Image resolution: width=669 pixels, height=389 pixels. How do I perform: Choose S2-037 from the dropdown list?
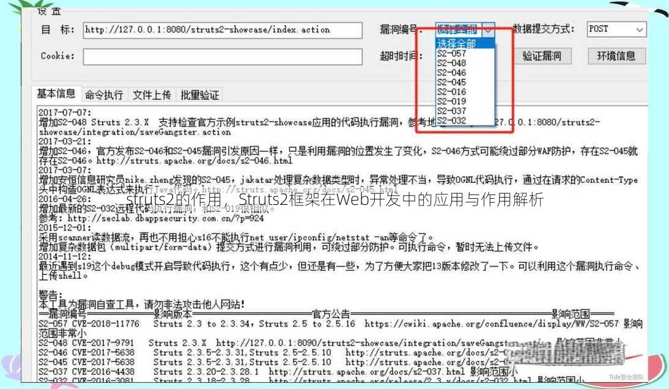coord(451,111)
